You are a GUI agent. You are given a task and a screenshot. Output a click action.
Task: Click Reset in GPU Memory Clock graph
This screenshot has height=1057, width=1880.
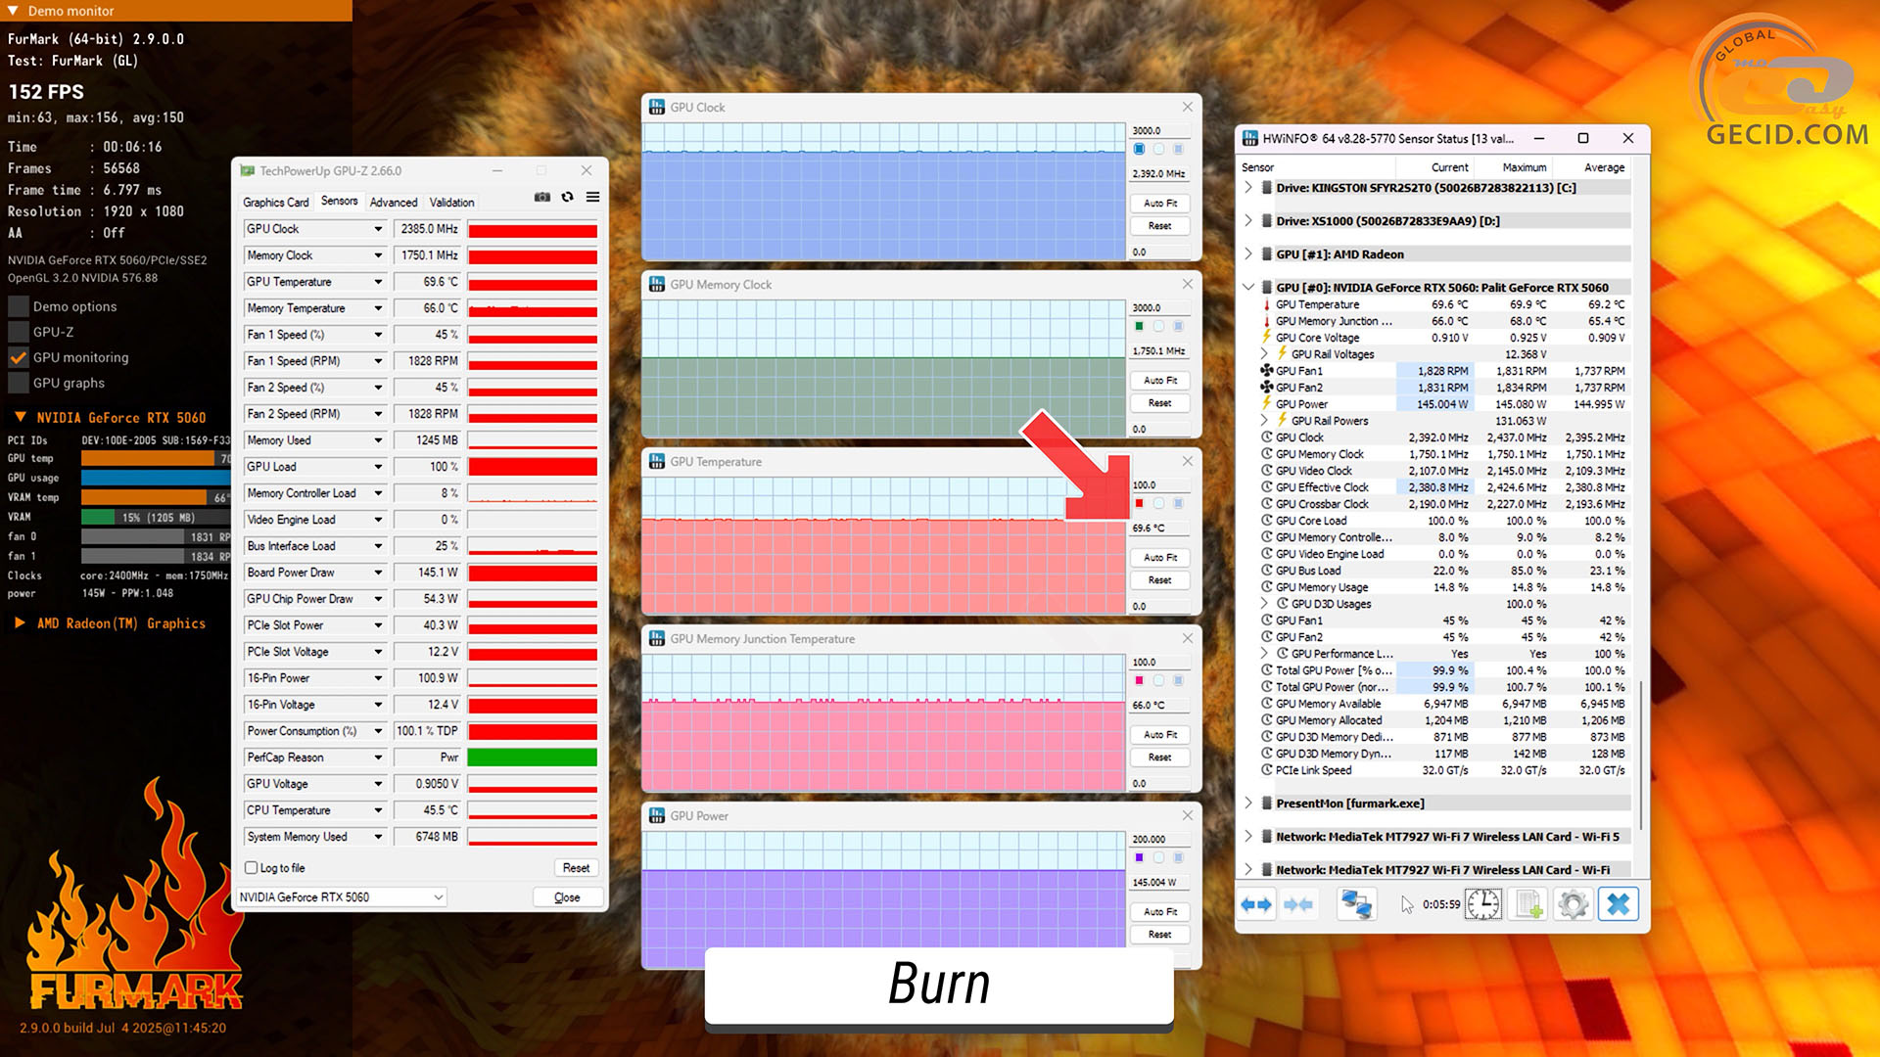point(1160,403)
